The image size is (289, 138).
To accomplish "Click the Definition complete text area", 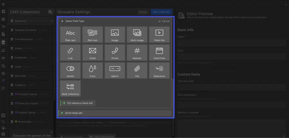I will pos(232,128).
